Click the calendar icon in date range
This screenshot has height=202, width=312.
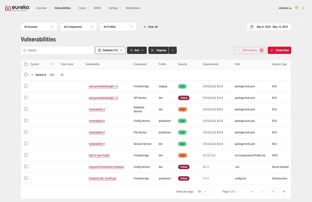tap(252, 27)
